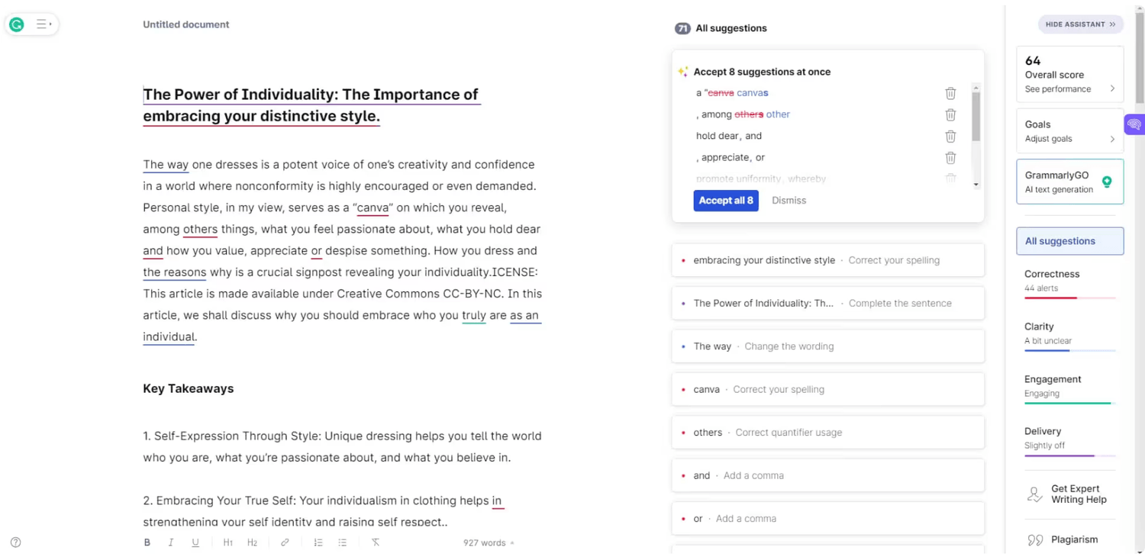Create a bulleted list
This screenshot has width=1145, height=560.
343,542
